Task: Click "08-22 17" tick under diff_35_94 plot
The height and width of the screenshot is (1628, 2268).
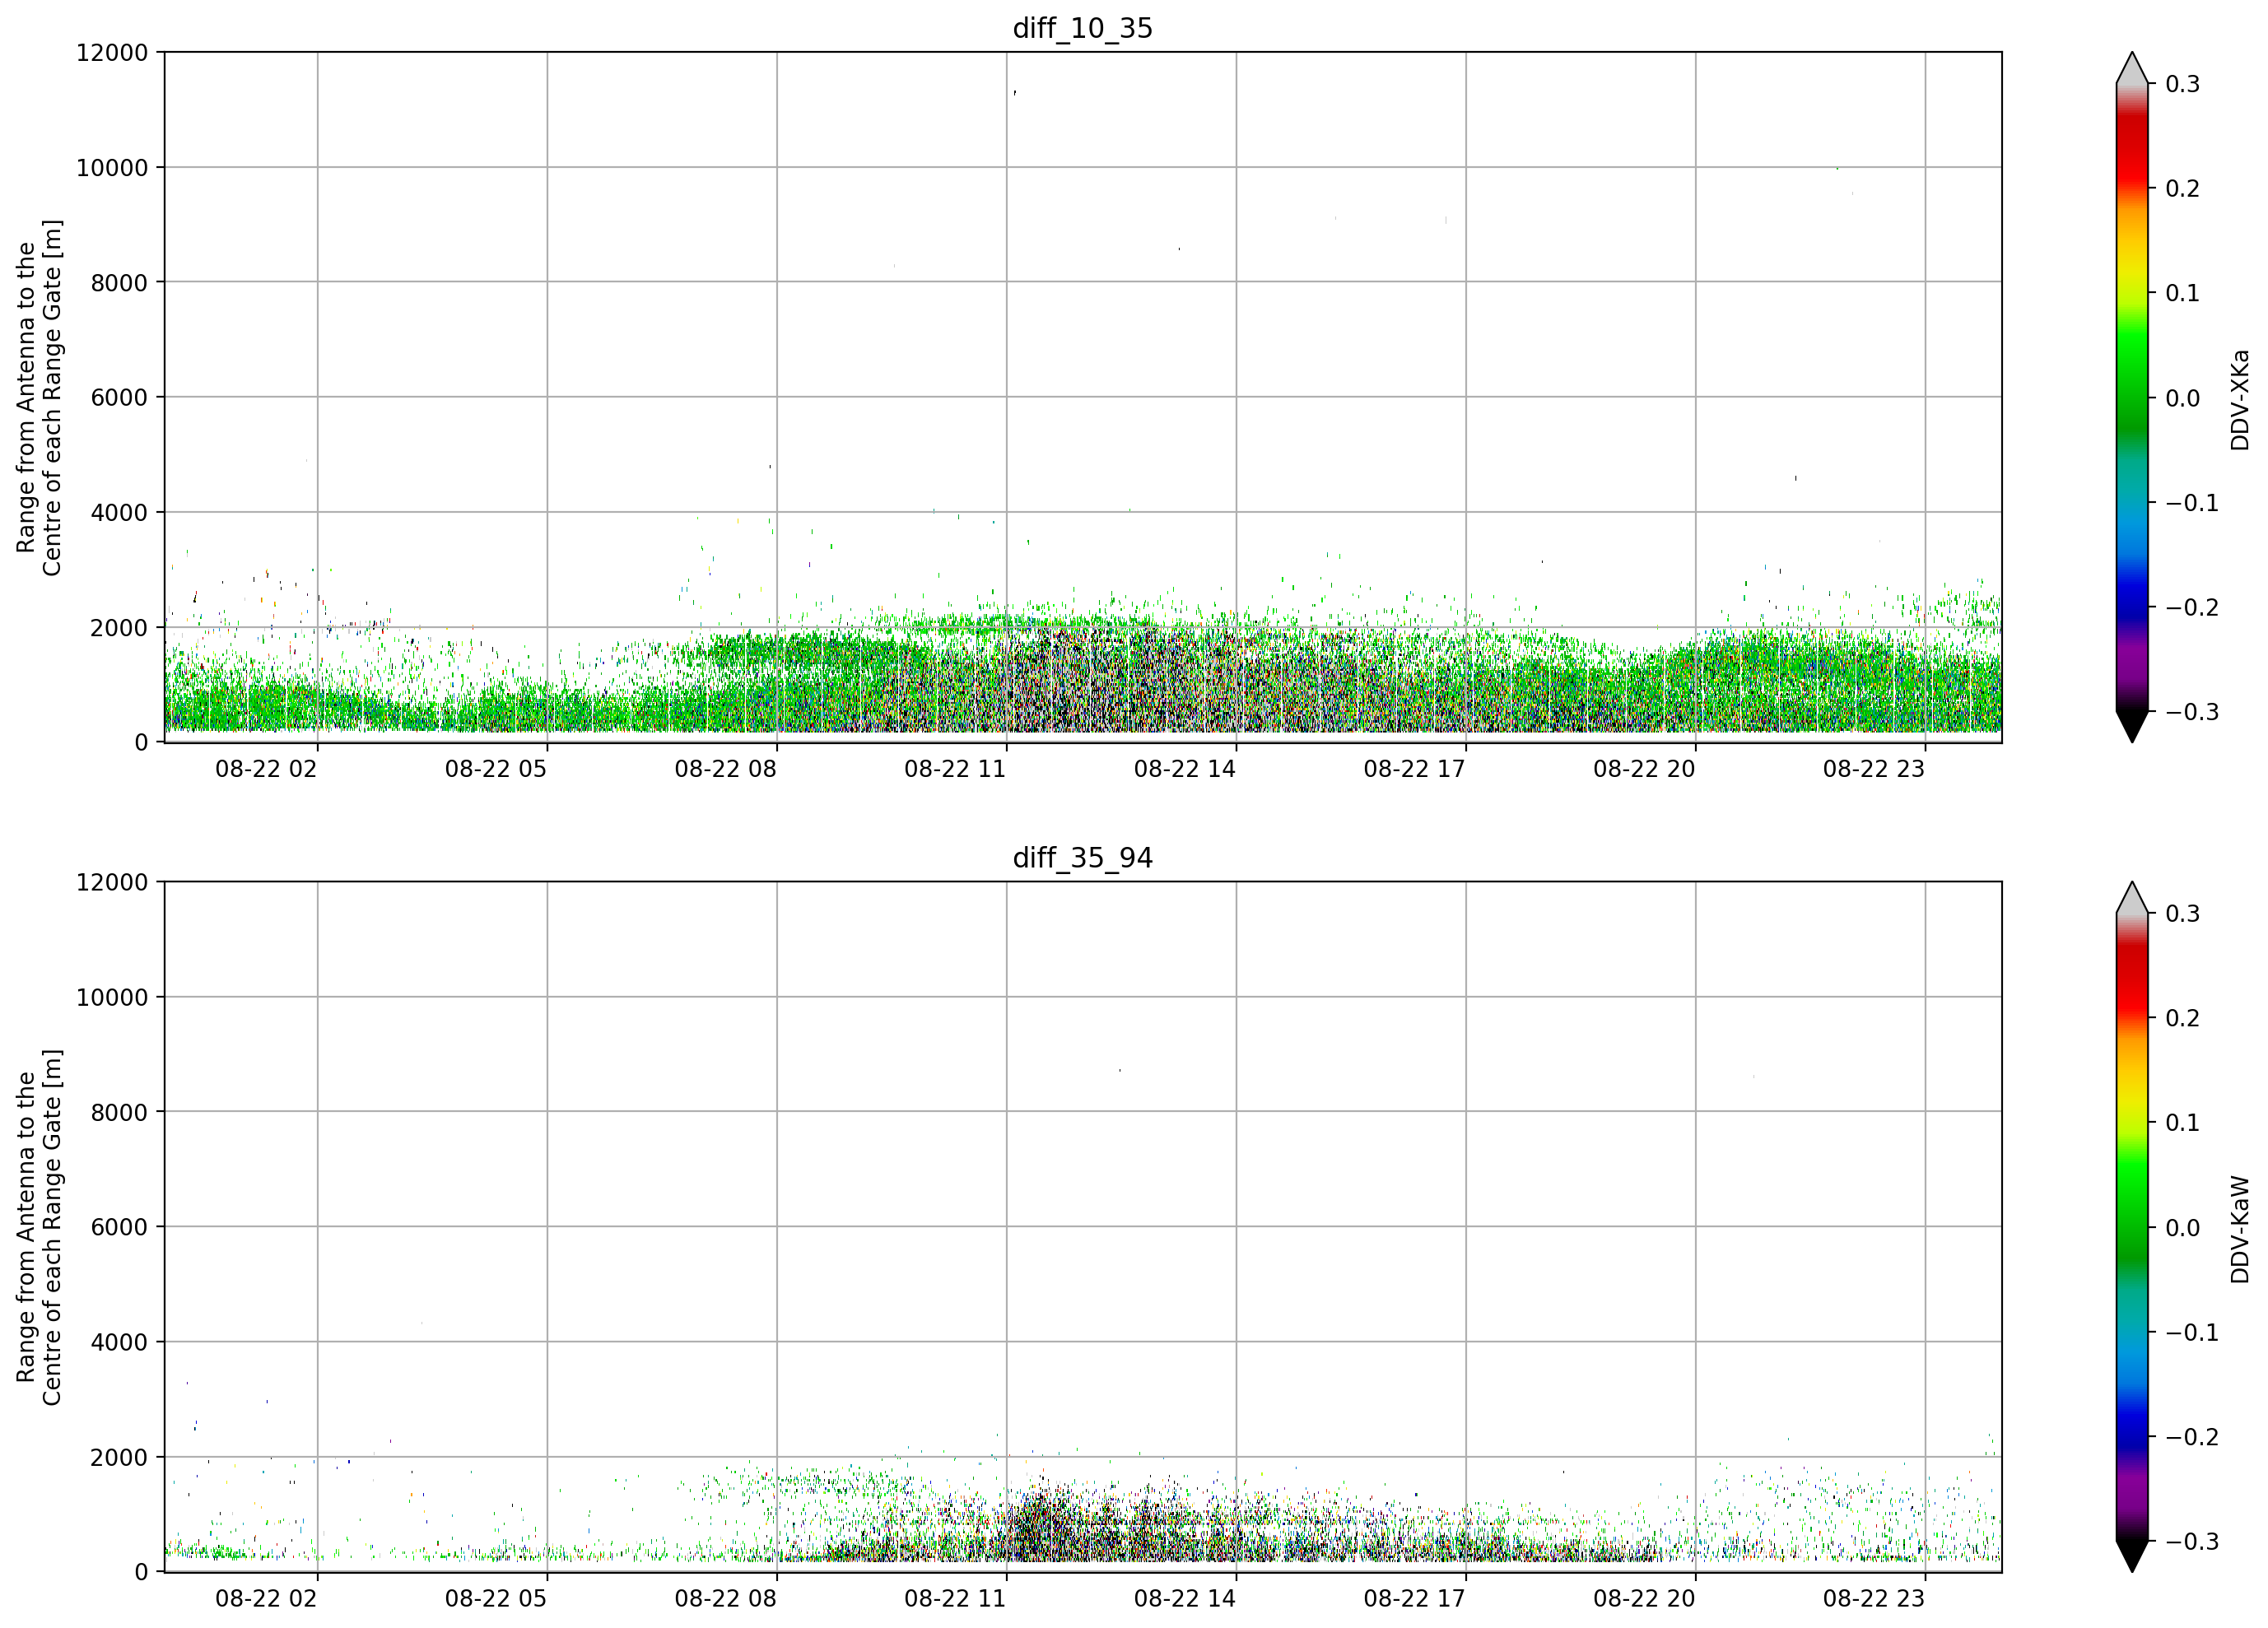Action: point(1415,1599)
